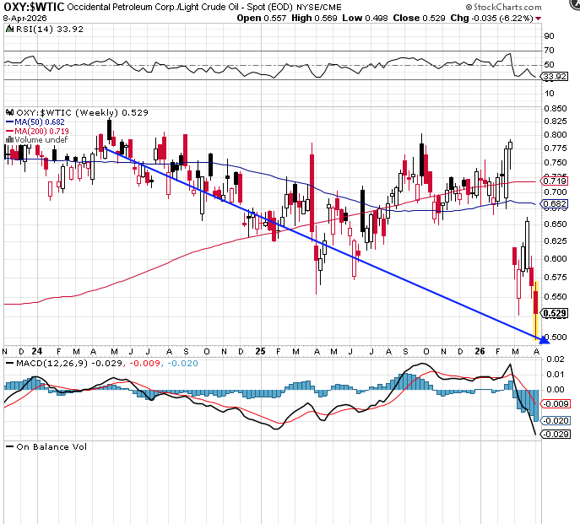This screenshot has width=580, height=524.
Task: Click the 90 label on RSI axis
Action: 549,36
